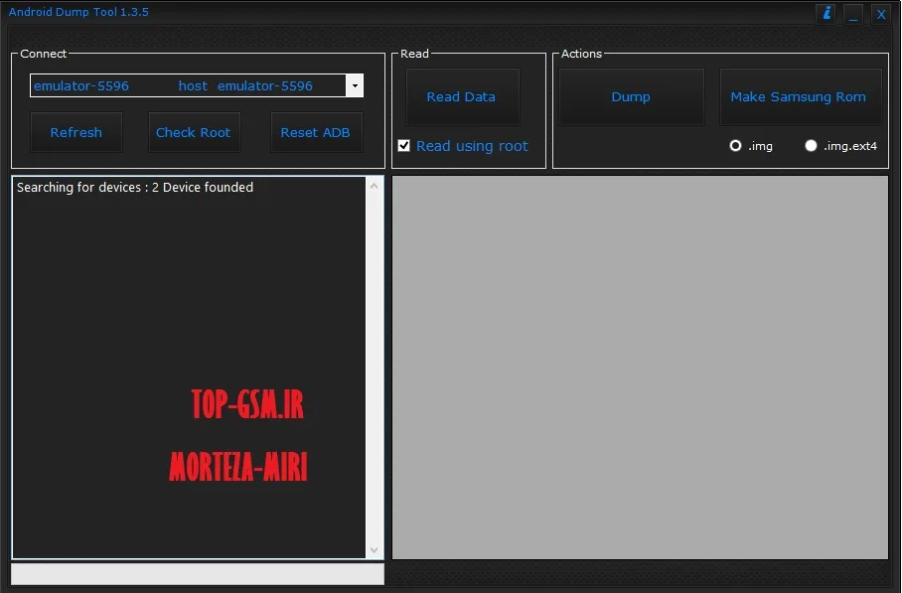Click the gray partition list panel
The width and height of the screenshot is (902, 593).
point(640,367)
